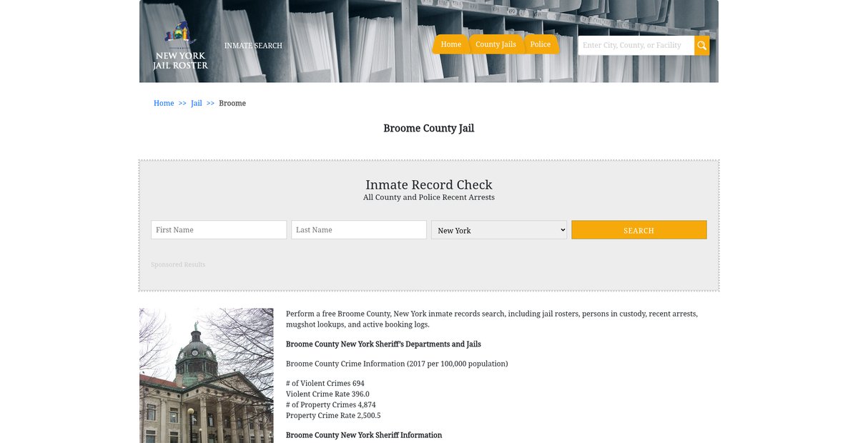Open the Inmate Search header link
This screenshot has width=858, height=443.
tap(253, 46)
